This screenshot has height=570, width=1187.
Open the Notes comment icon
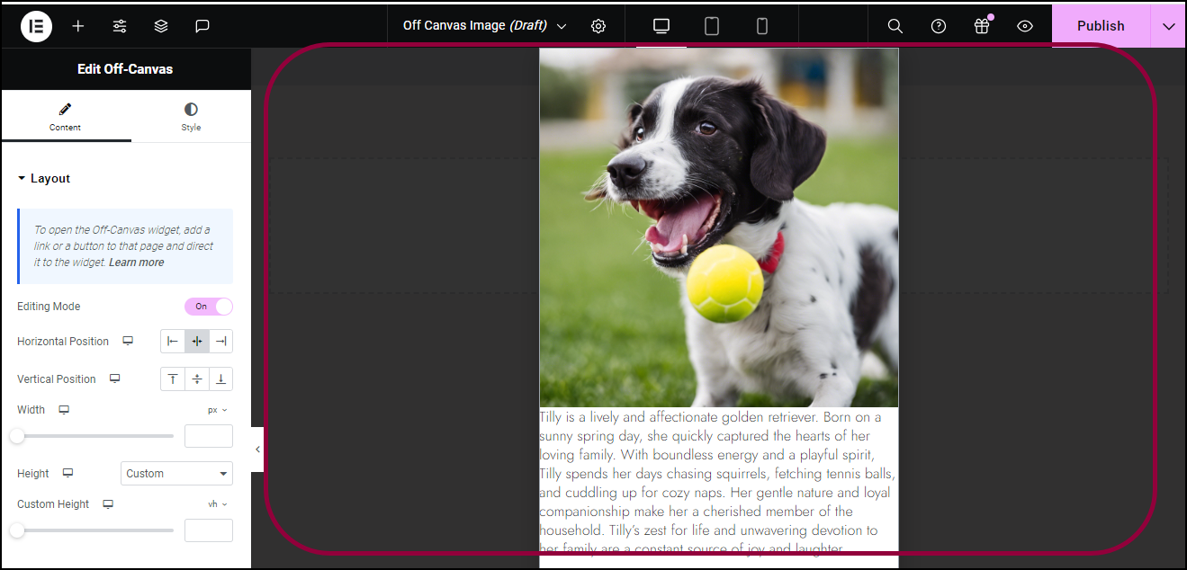click(x=202, y=26)
